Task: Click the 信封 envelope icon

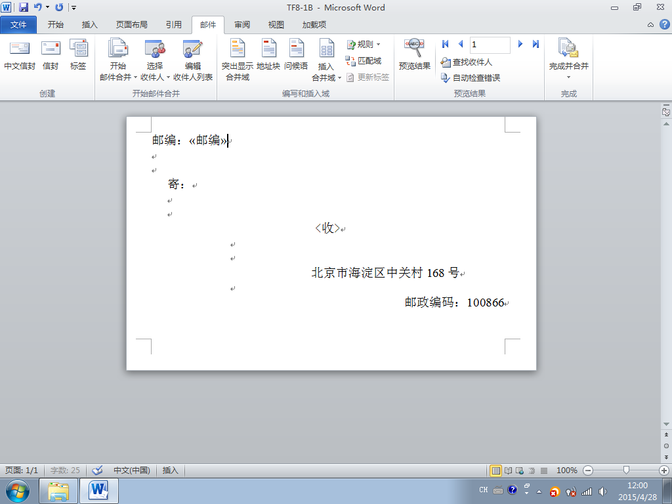Action: [x=51, y=54]
